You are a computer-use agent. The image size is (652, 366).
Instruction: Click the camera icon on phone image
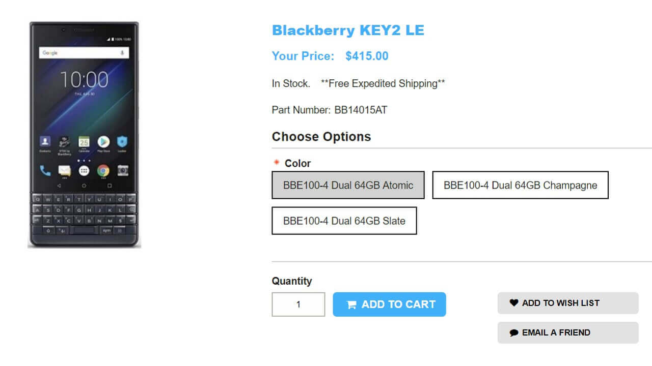coord(123,171)
